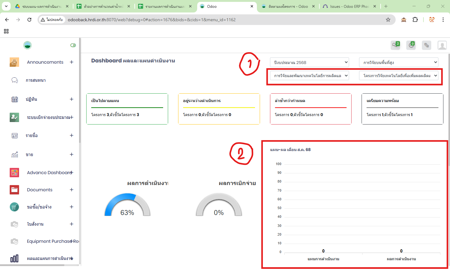The height and width of the screenshot is (269, 450).
Task: Click the Advance Dashboard icon
Action: pos(14,173)
